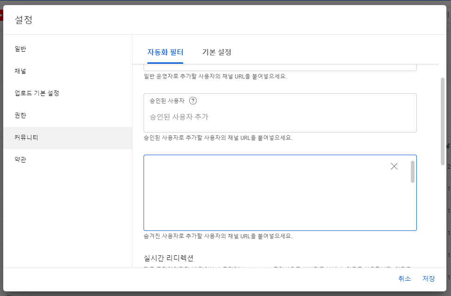Image resolution: width=451 pixels, height=296 pixels.
Task: Click 저장 to save settings
Action: [428, 278]
